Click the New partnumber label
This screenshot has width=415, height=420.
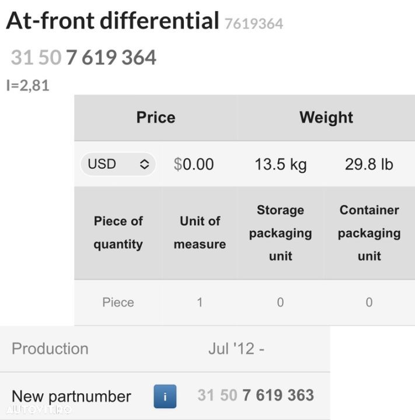(x=71, y=397)
